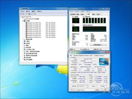Click the memory usage gauge in Task Manager
The image size is (132, 99).
[76, 29]
